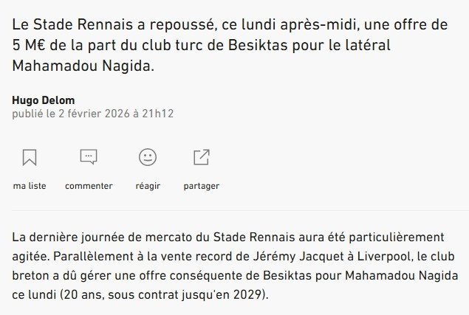
Task: Click the smiley face react icon
Action: (x=148, y=157)
